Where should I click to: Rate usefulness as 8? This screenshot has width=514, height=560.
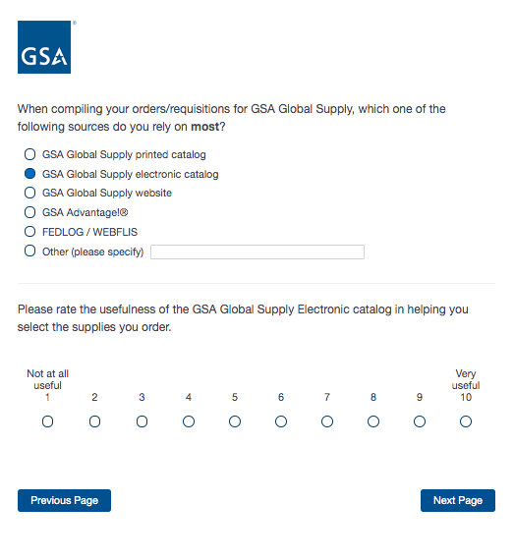pos(373,421)
